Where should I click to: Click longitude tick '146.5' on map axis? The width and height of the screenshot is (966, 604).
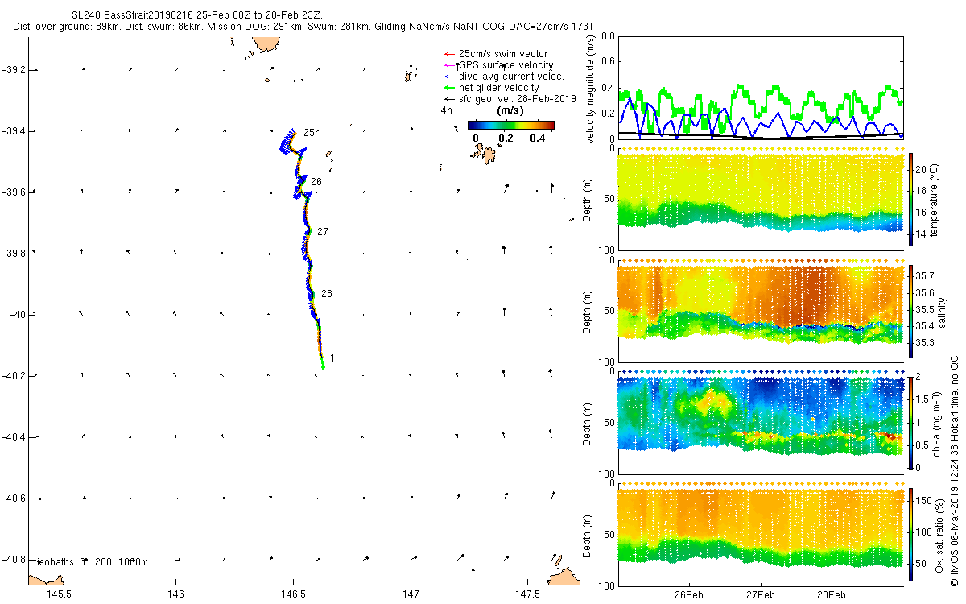293,594
